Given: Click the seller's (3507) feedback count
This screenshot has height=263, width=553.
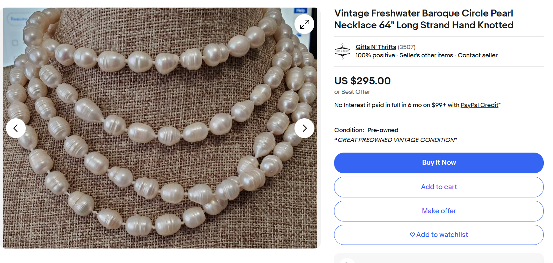Looking at the screenshot, I should click(x=406, y=47).
